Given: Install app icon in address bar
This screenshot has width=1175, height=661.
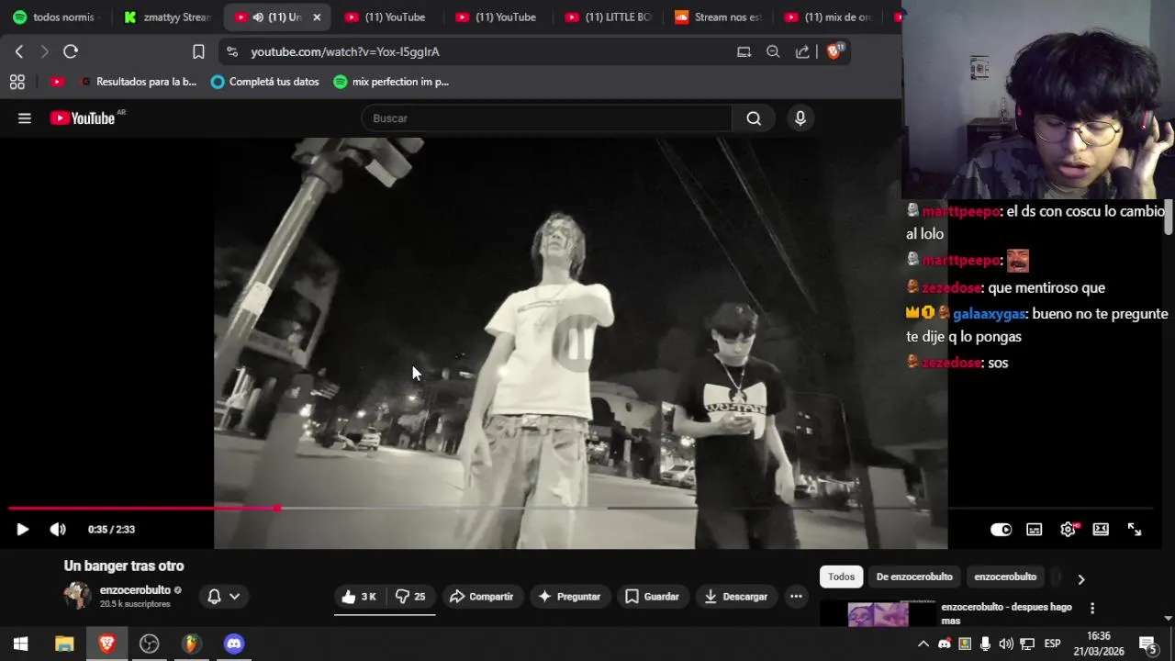Looking at the screenshot, I should point(744,52).
